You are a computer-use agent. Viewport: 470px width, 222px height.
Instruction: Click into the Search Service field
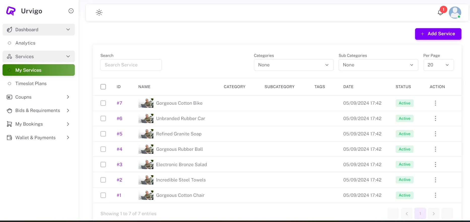(131, 65)
